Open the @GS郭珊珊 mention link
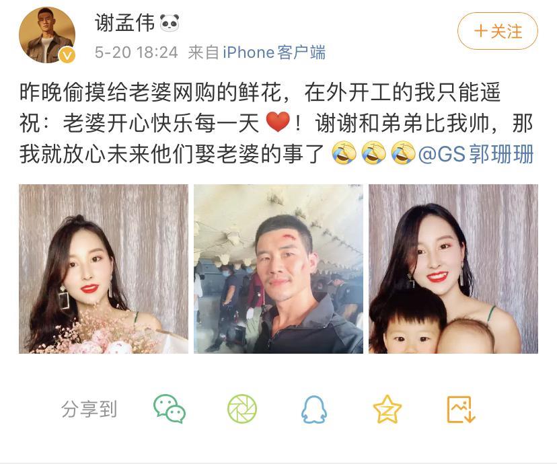The width and height of the screenshot is (557, 464). pos(476,154)
